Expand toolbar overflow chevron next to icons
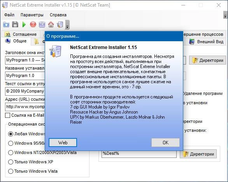 click(x=67, y=25)
